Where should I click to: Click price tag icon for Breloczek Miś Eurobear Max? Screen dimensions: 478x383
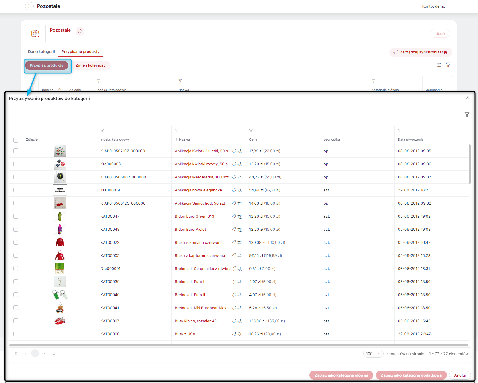pyautogui.click(x=234, y=308)
